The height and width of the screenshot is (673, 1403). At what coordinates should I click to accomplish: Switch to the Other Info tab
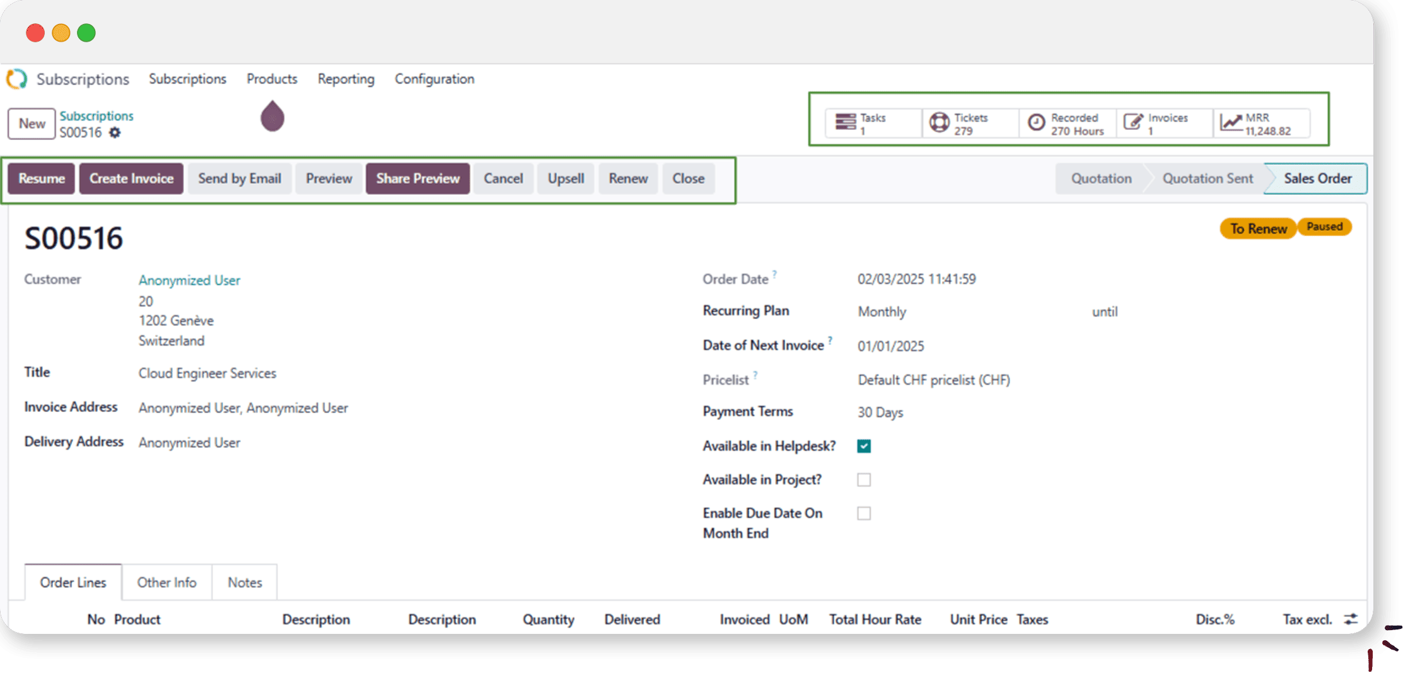point(166,582)
